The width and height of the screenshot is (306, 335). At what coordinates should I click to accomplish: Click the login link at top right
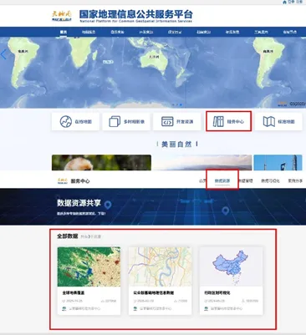(x=291, y=2)
